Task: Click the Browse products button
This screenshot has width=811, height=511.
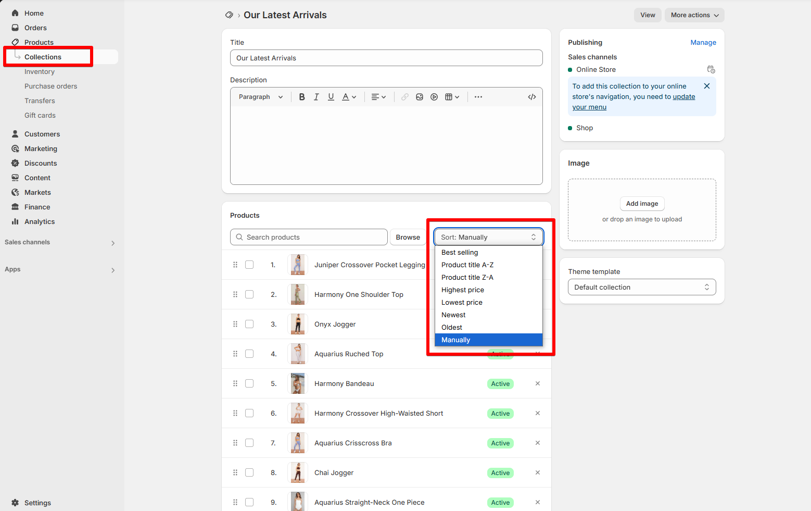Action: 408,237
